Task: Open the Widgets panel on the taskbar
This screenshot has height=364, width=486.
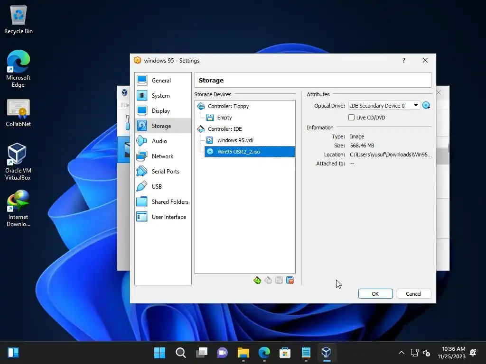Action: 13,353
